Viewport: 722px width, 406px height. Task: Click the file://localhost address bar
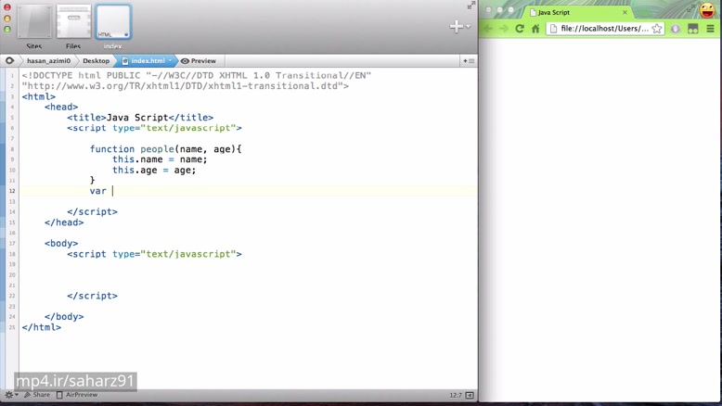coord(604,29)
